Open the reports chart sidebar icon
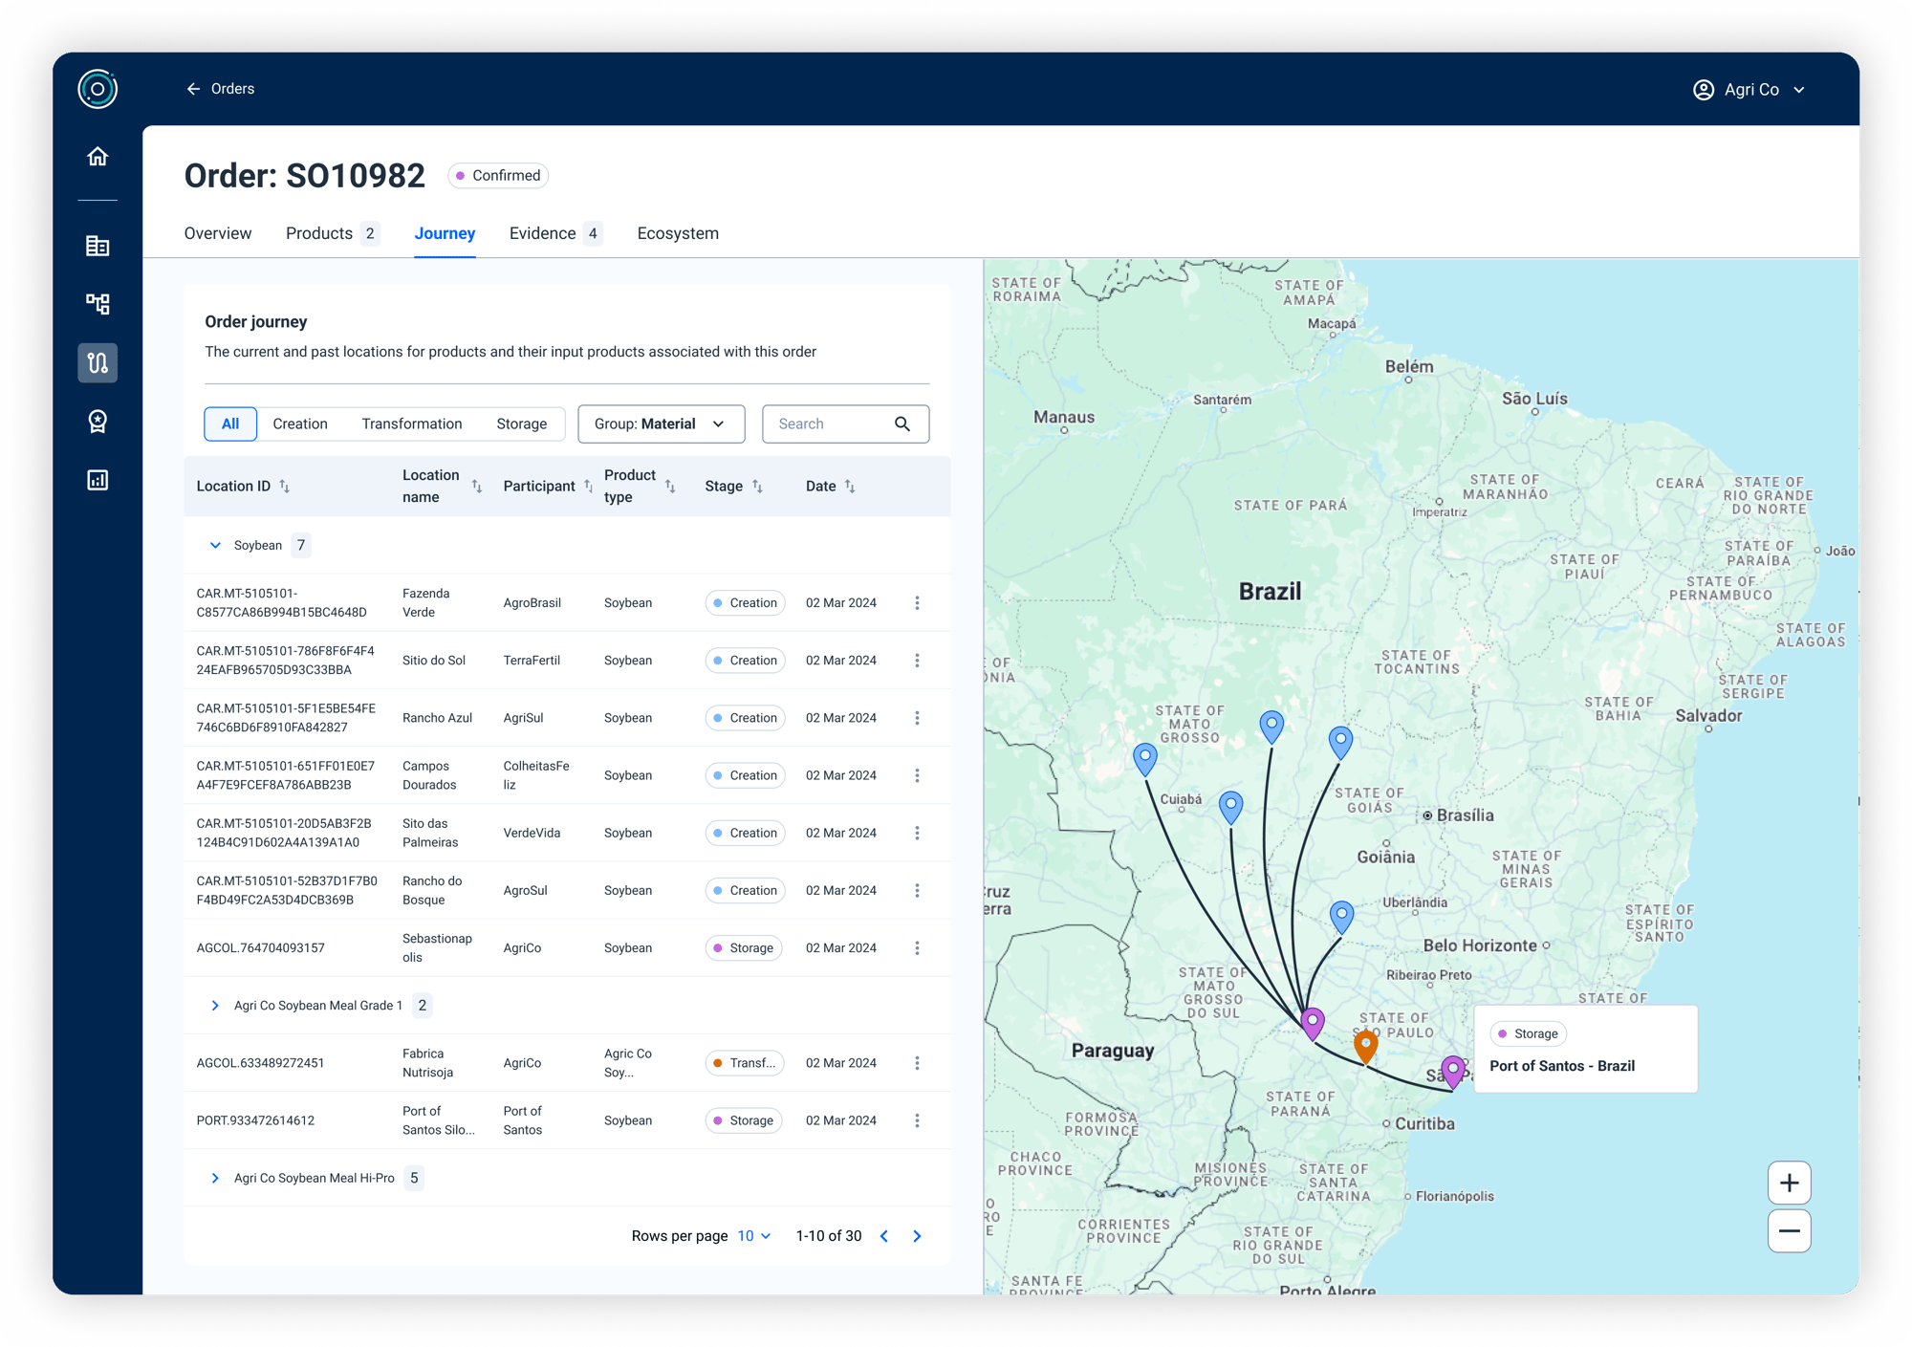1912x1347 pixels. (x=98, y=480)
